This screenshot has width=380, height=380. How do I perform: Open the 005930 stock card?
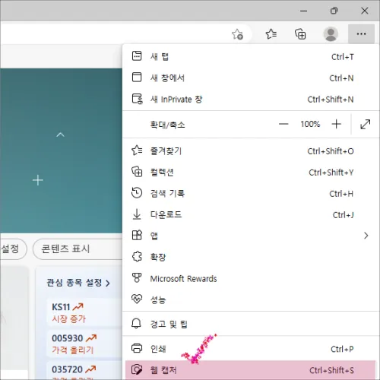pyautogui.click(x=84, y=344)
